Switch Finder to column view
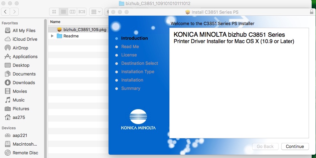 [x=72, y=12]
